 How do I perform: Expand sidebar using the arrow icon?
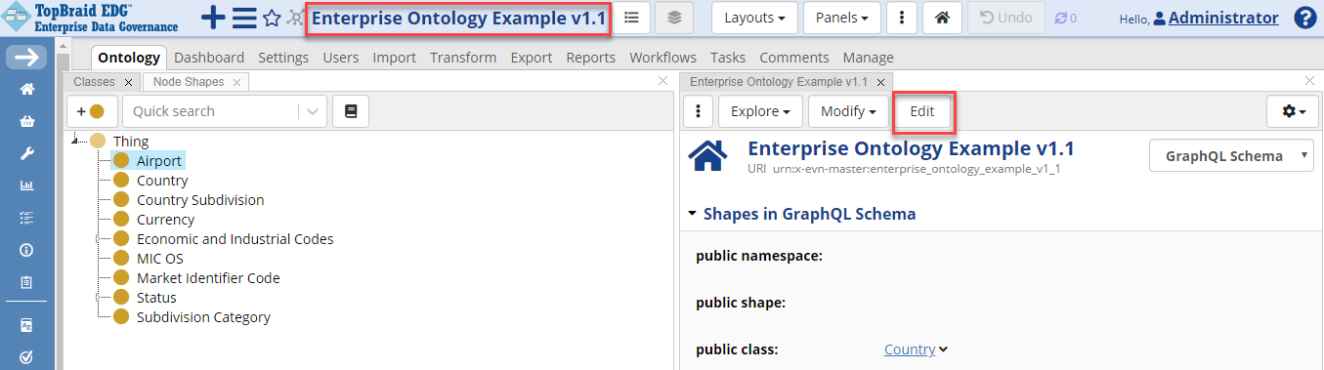[26, 57]
